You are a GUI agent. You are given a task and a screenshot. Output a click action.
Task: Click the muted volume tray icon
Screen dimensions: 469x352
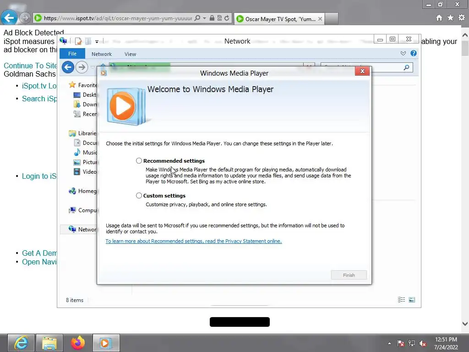pos(423,343)
